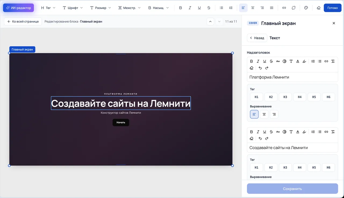Viewport: 344px width, 198px height.
Task: Select left Выравнивание for Надзаголовок
Action: coord(254,114)
